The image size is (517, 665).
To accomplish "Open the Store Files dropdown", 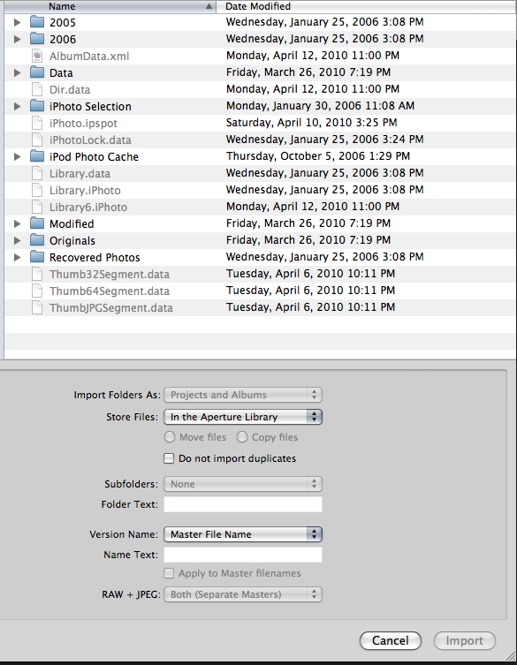I will pos(243,417).
